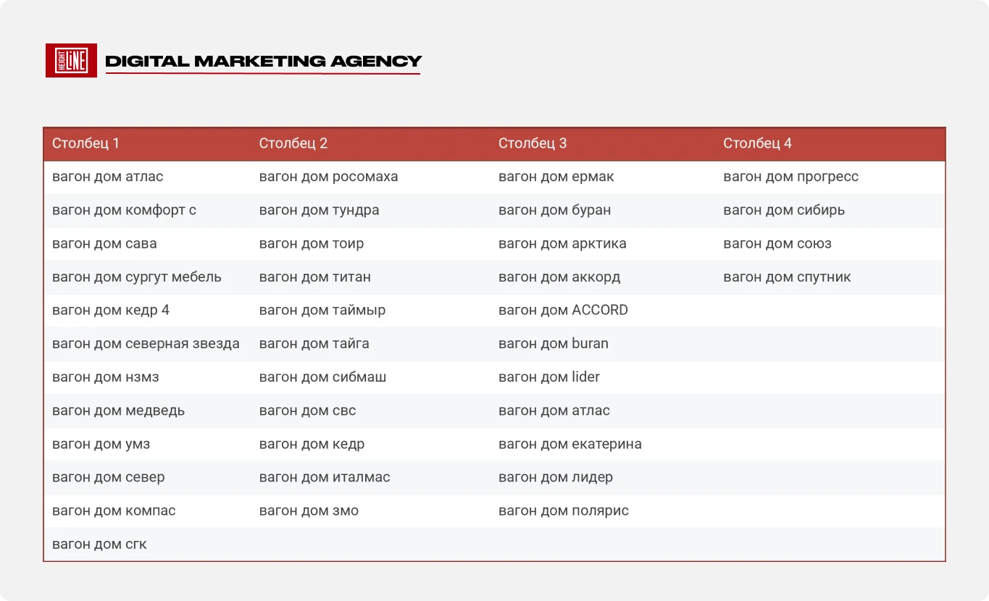
Task: Select the Столбец 3 column header
Action: (x=533, y=143)
